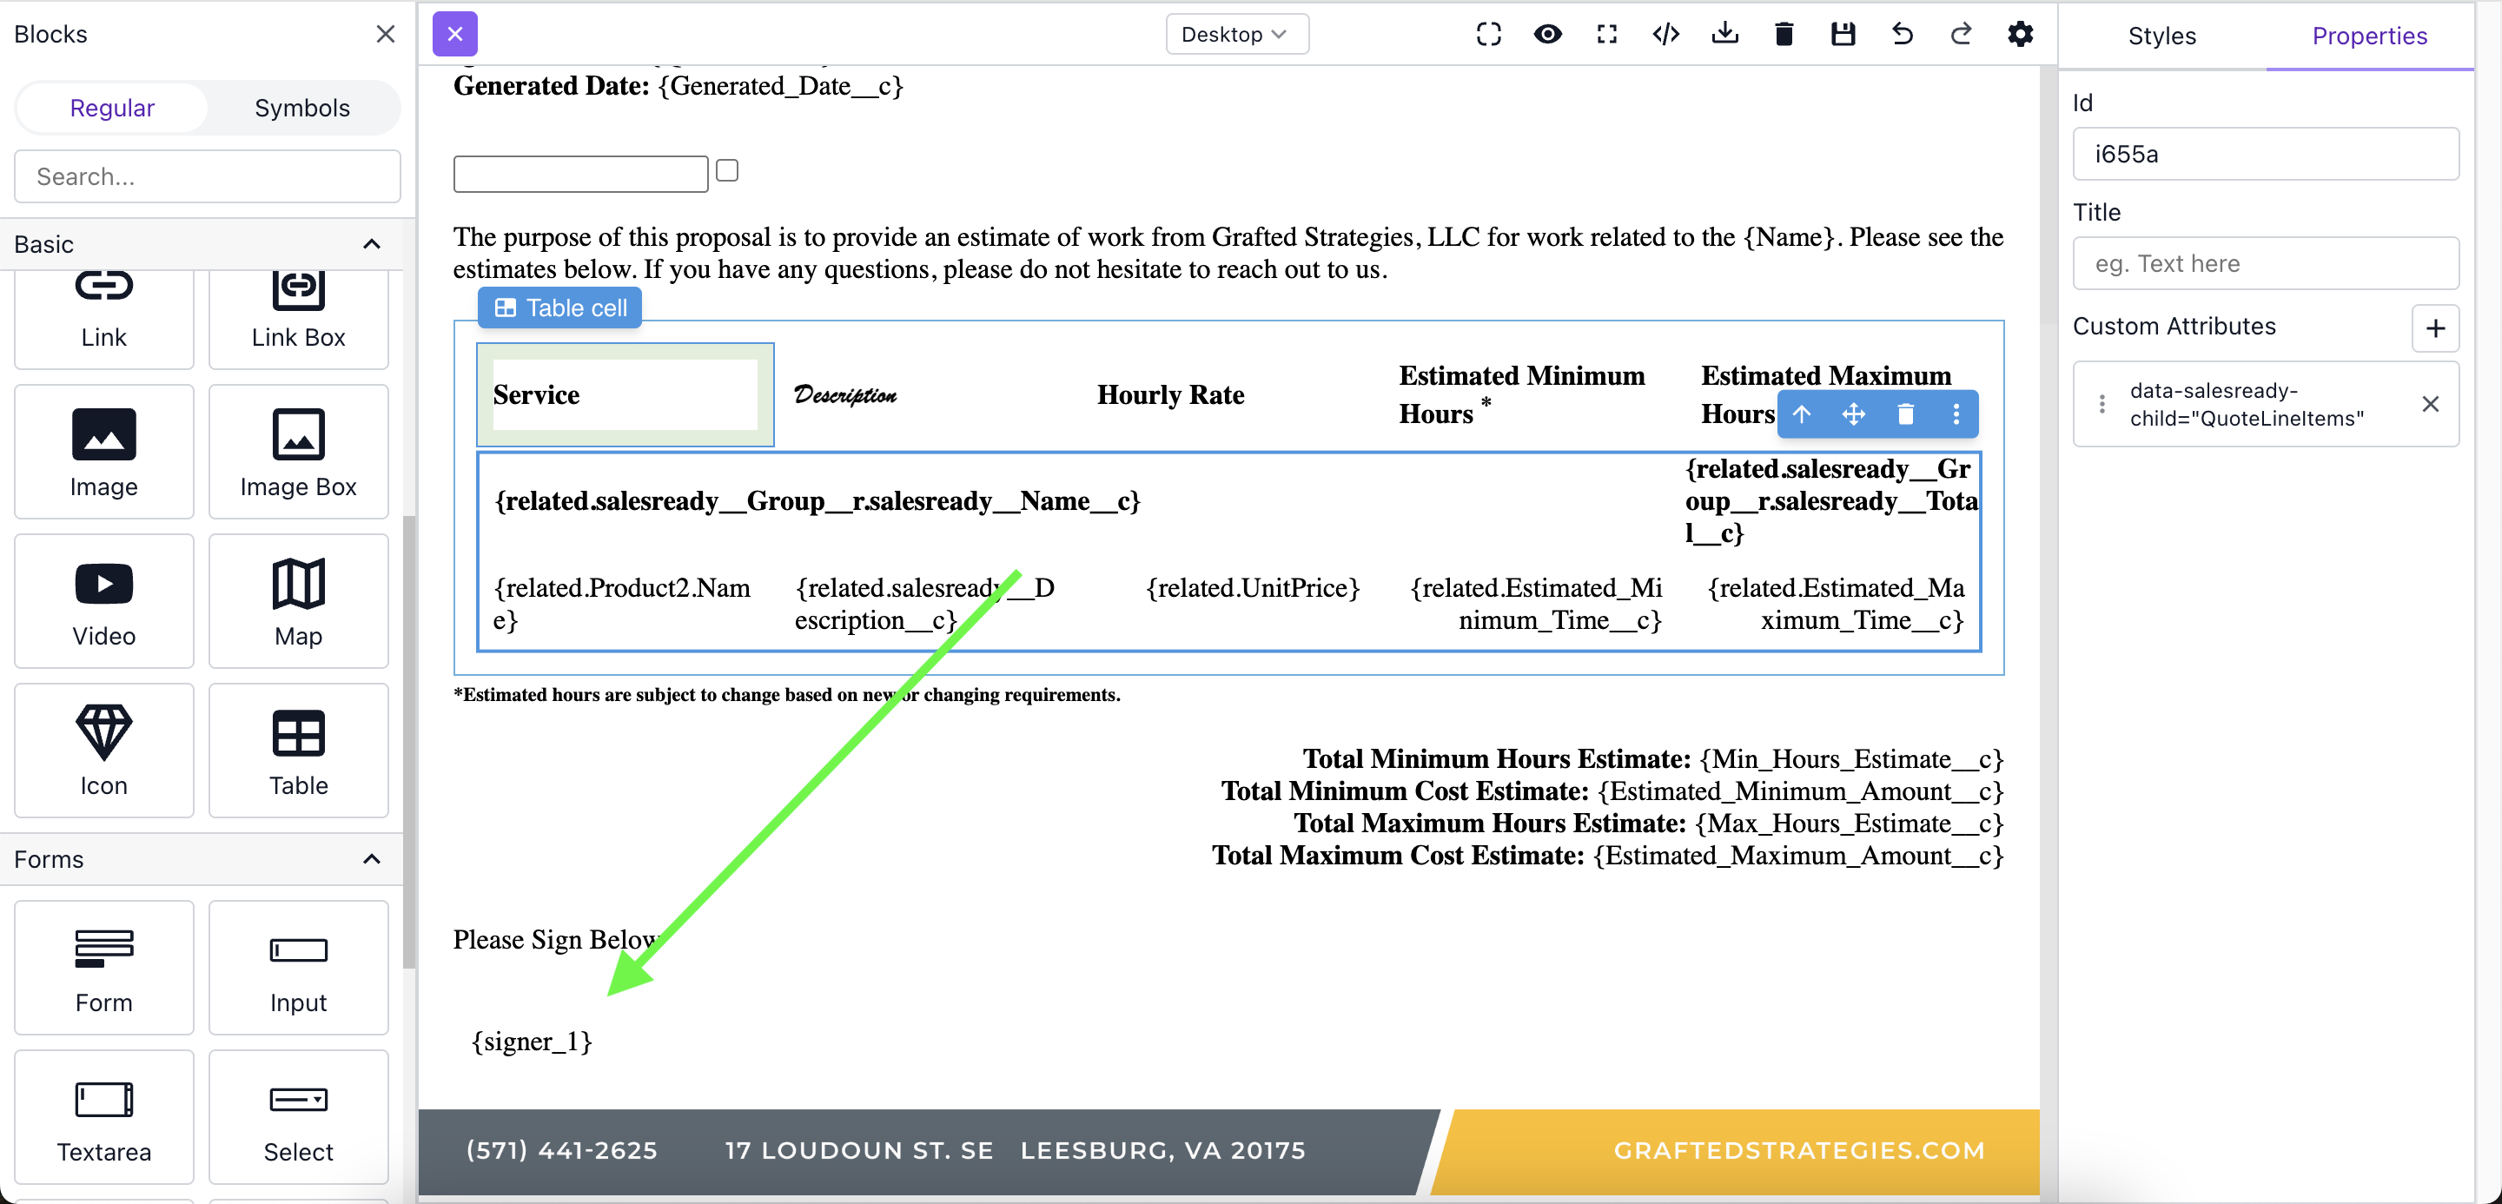Toggle the preview eye icon

[1547, 35]
